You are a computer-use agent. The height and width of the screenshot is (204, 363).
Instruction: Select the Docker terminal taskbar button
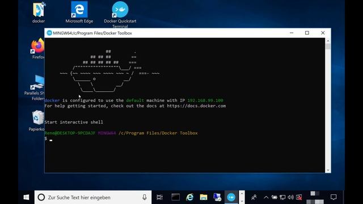coord(231,197)
